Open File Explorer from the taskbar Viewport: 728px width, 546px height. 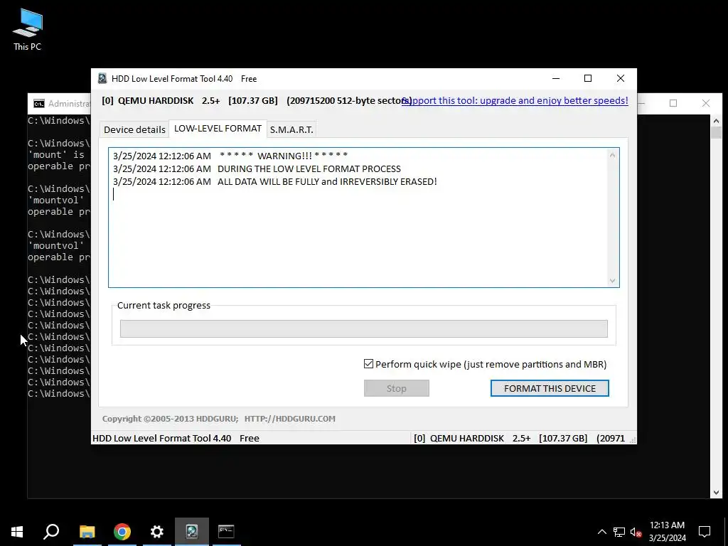[87, 532]
